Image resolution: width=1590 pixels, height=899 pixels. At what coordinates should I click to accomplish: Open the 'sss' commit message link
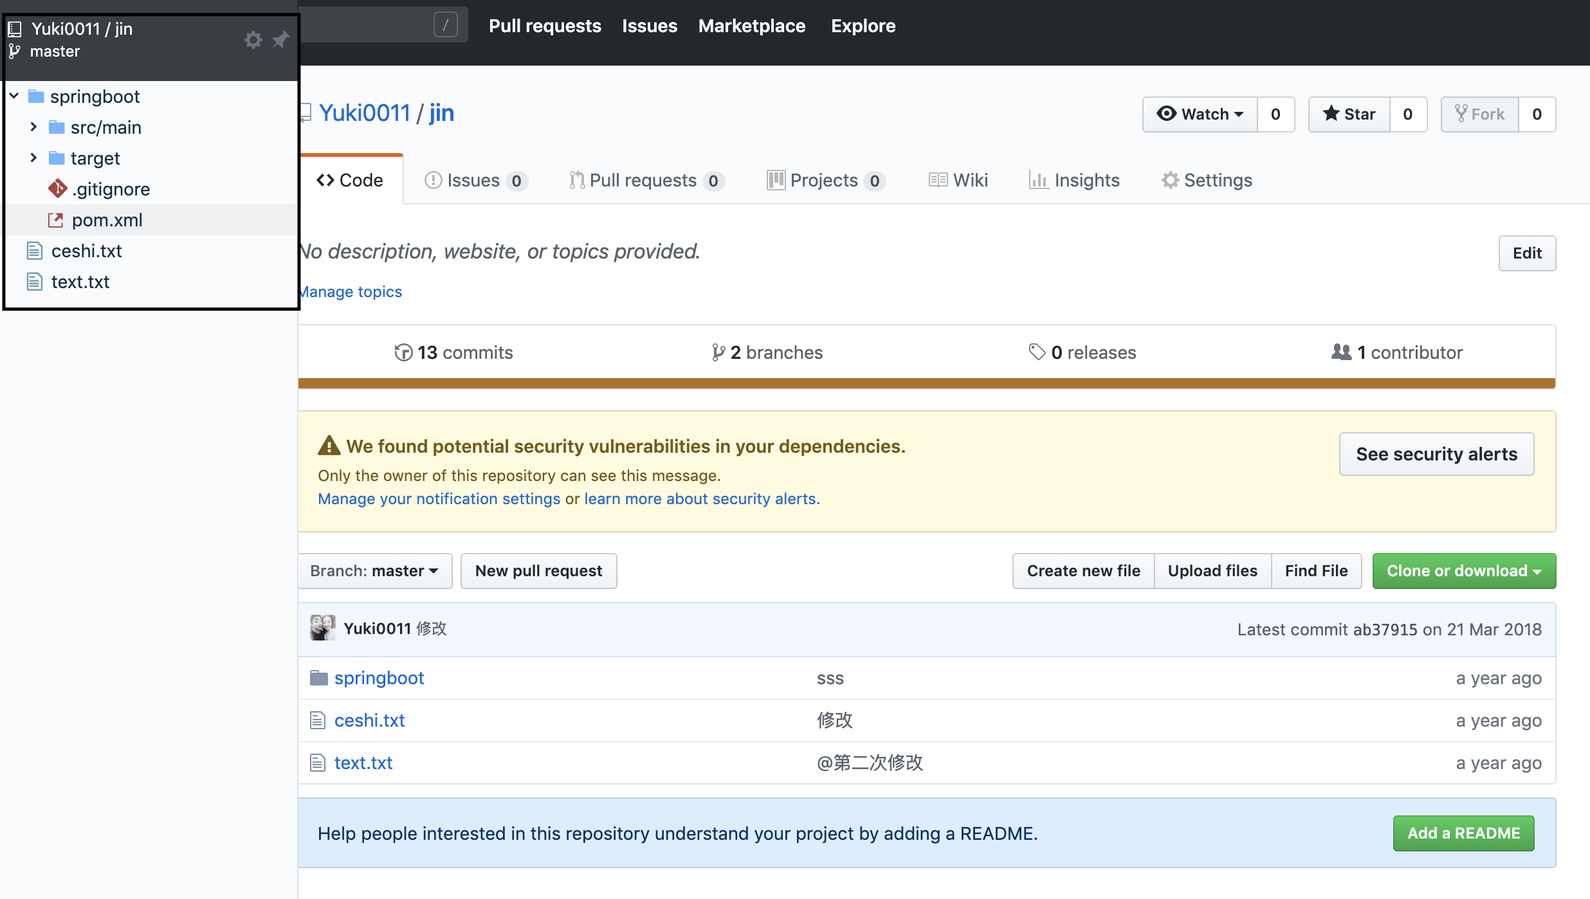(x=830, y=678)
